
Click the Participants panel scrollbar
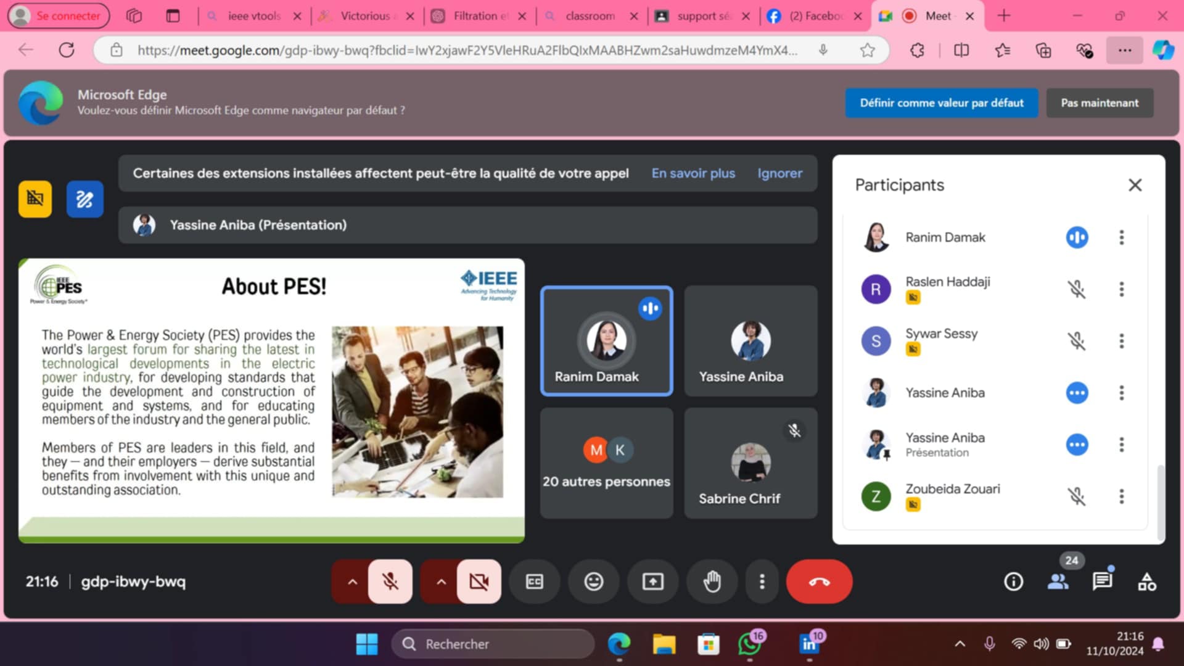pos(1161,503)
